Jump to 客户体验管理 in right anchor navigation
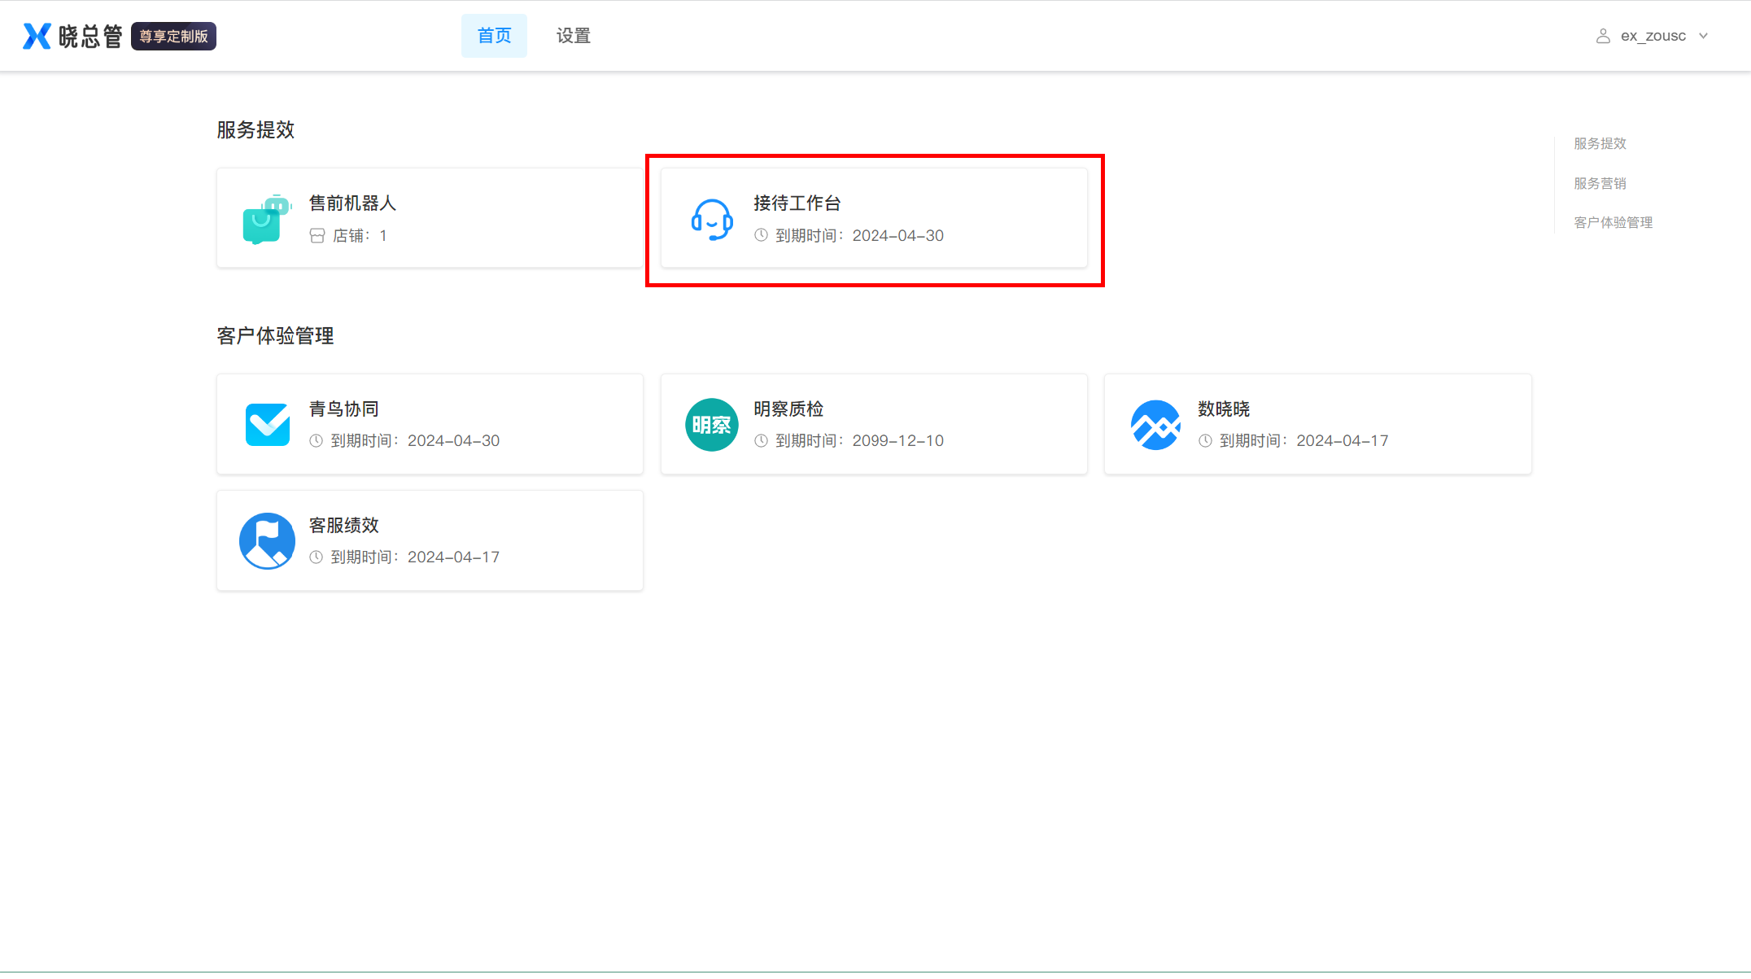Image resolution: width=1751 pixels, height=979 pixels. coord(1613,222)
